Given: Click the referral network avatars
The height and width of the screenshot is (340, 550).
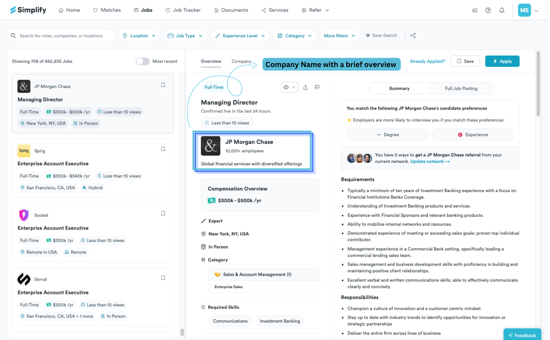Looking at the screenshot, I should (360, 158).
